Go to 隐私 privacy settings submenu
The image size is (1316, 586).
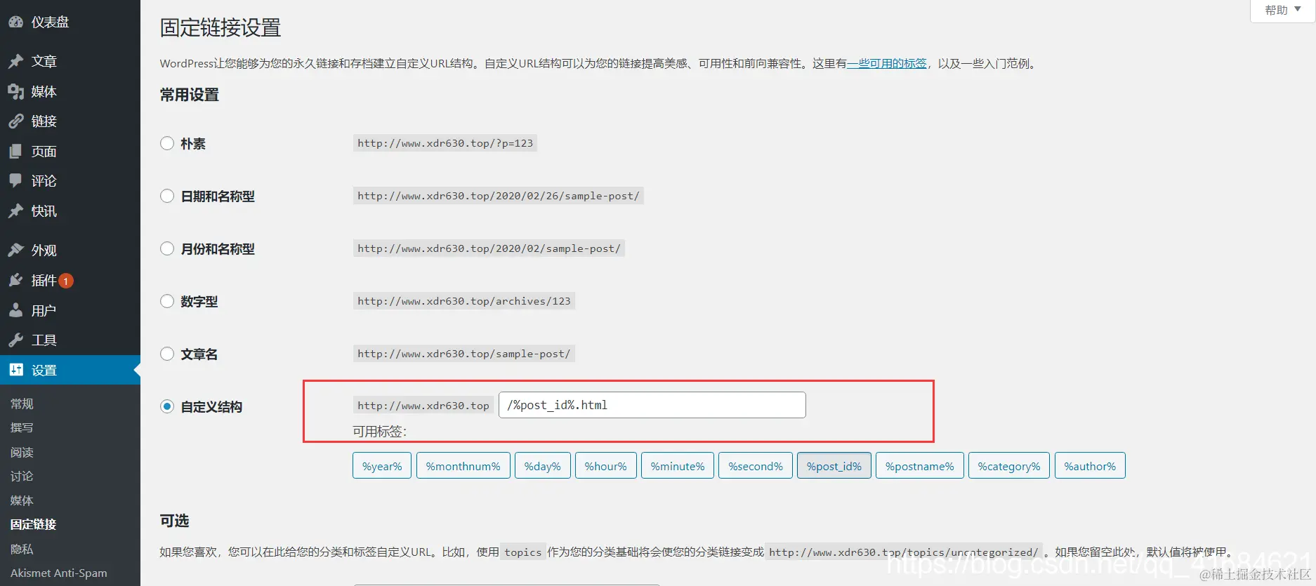(22, 549)
